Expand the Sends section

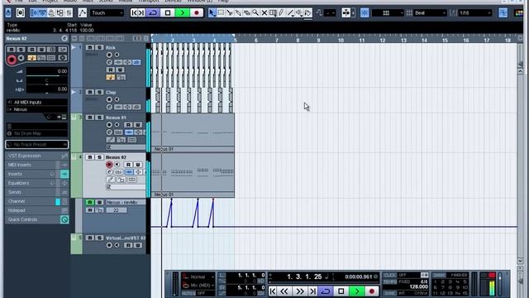[36, 192]
